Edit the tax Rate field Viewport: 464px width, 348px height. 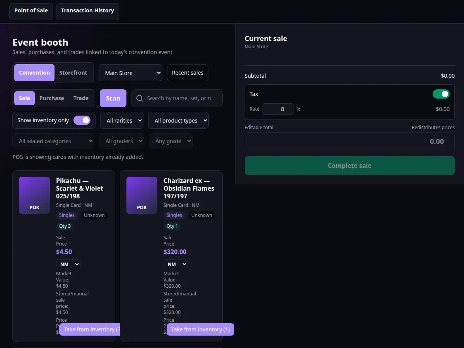(278, 109)
